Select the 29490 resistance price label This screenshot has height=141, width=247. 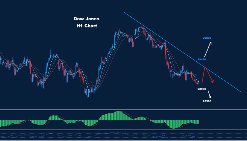pyautogui.click(x=202, y=59)
